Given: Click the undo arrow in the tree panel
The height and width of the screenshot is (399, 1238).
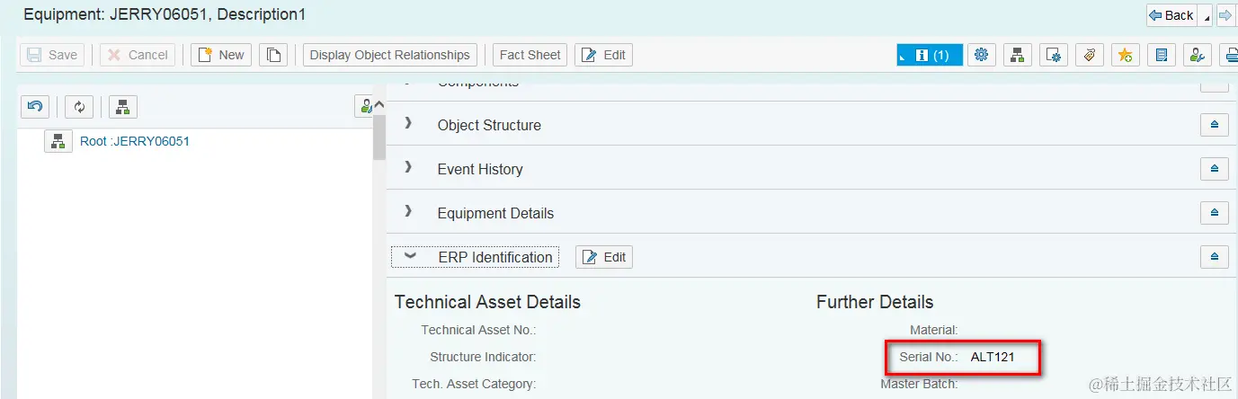Looking at the screenshot, I should click(35, 107).
